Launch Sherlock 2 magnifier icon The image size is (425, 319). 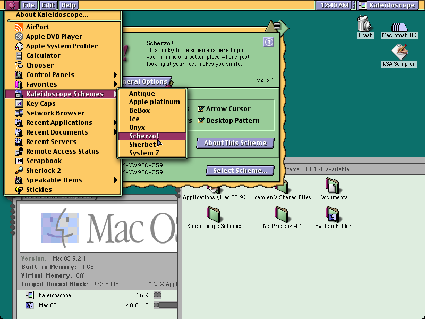coord(19,170)
